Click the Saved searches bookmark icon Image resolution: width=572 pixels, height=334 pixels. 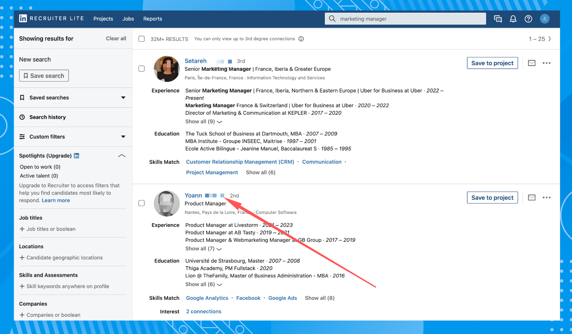22,98
